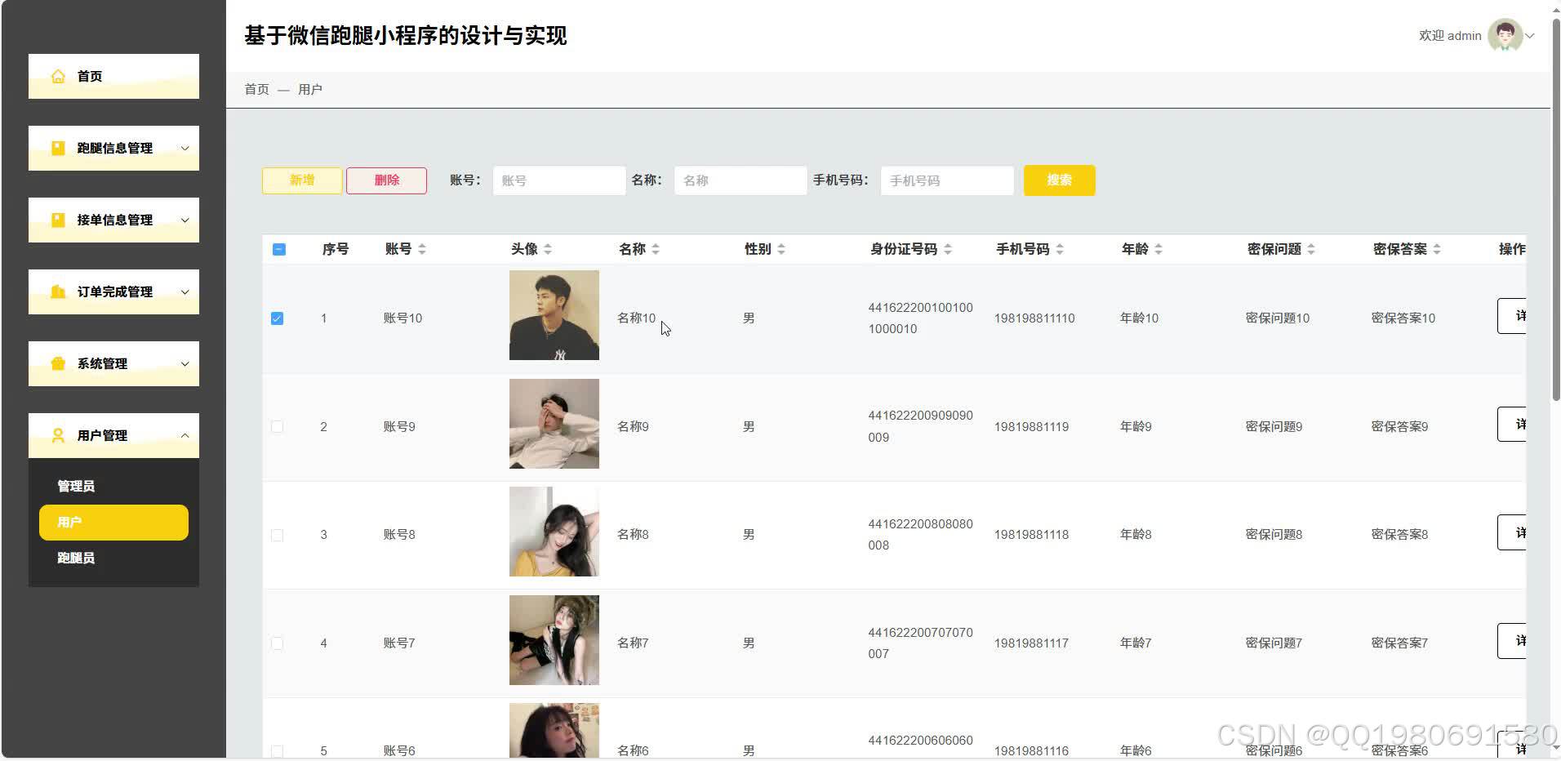Sort by 年龄 column arrows
The image size is (1561, 761).
click(1159, 249)
